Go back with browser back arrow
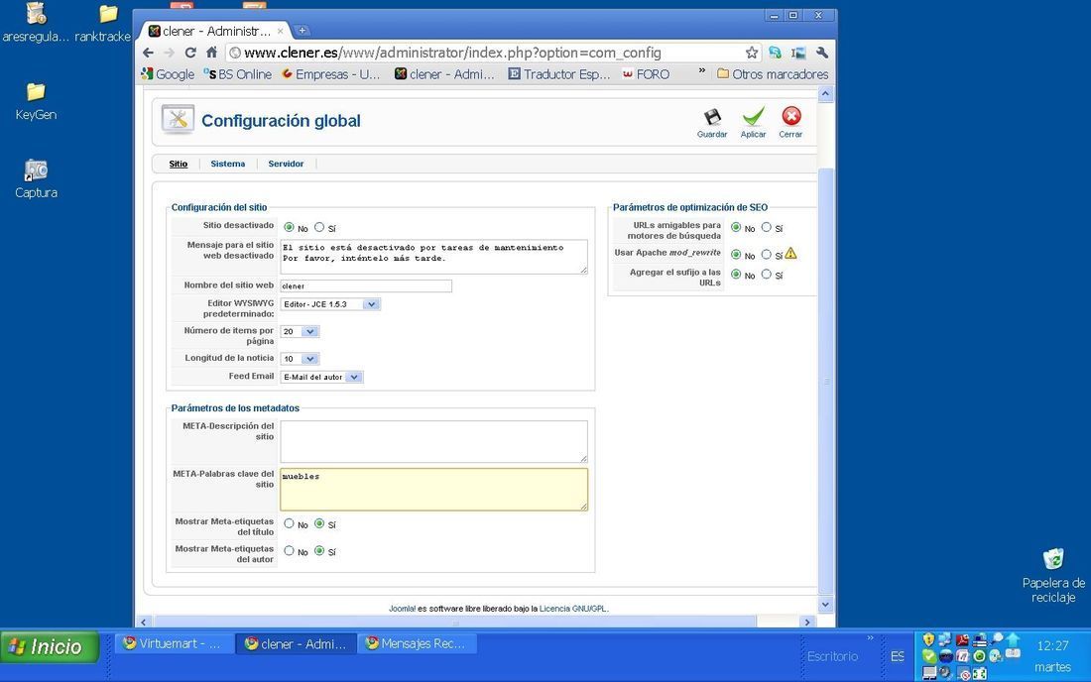The width and height of the screenshot is (1091, 682). pos(148,53)
